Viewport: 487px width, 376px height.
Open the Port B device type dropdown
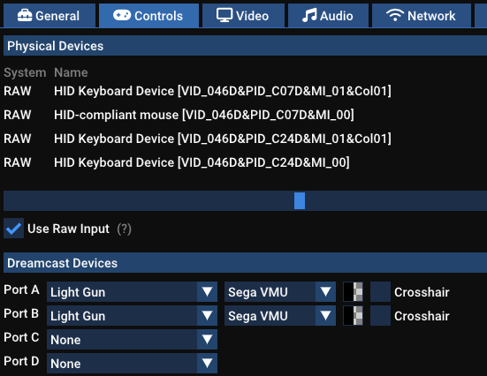(132, 316)
